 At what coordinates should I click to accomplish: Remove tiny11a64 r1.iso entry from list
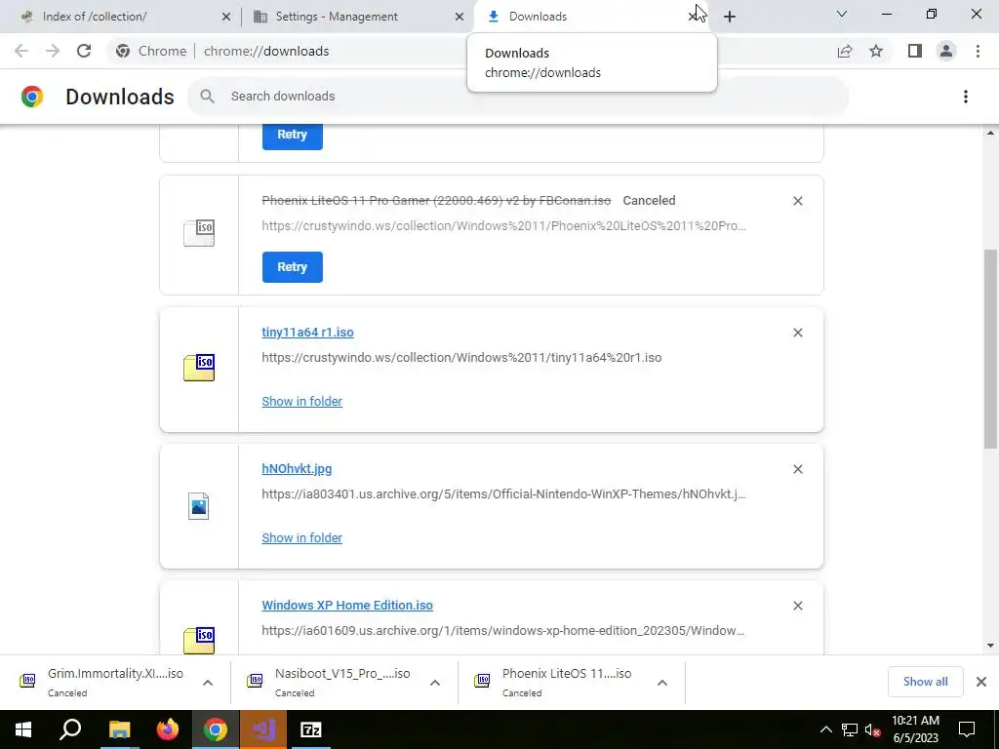point(798,333)
